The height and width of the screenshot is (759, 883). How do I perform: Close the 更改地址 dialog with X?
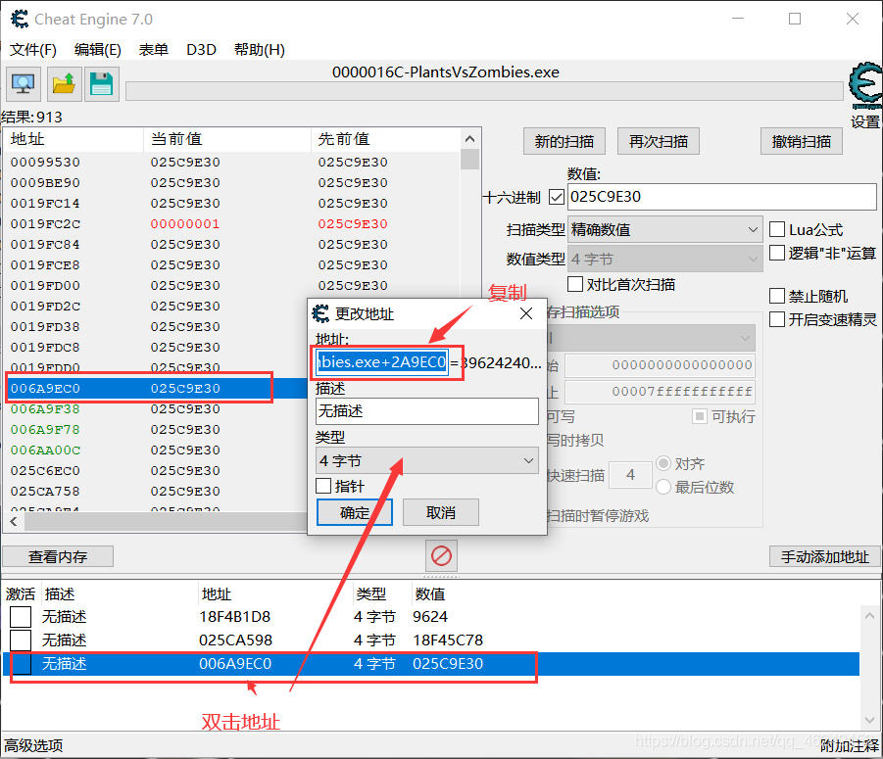coord(526,313)
